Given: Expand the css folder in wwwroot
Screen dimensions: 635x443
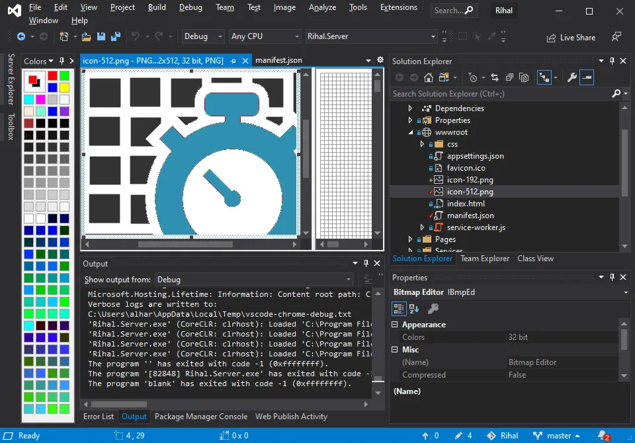Looking at the screenshot, I should 423,144.
